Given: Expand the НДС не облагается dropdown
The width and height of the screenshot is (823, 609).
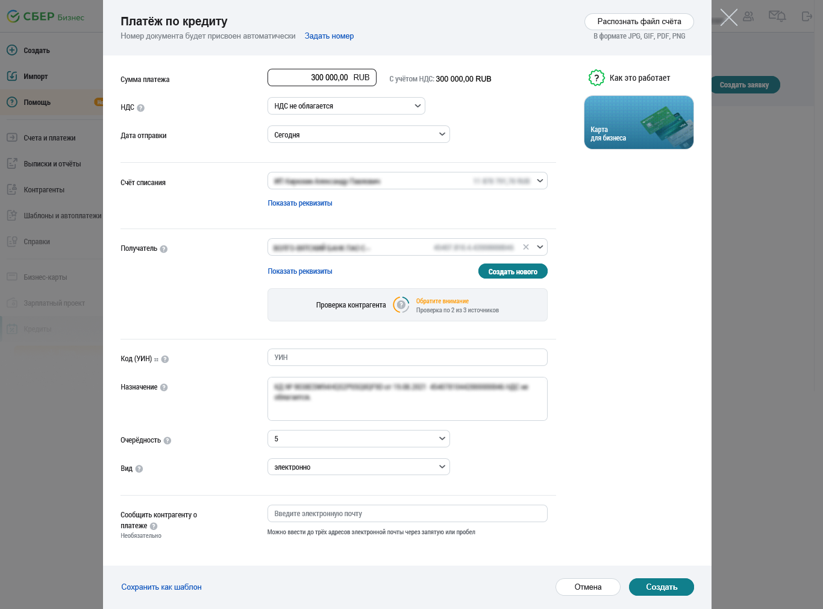Looking at the screenshot, I should click(346, 106).
